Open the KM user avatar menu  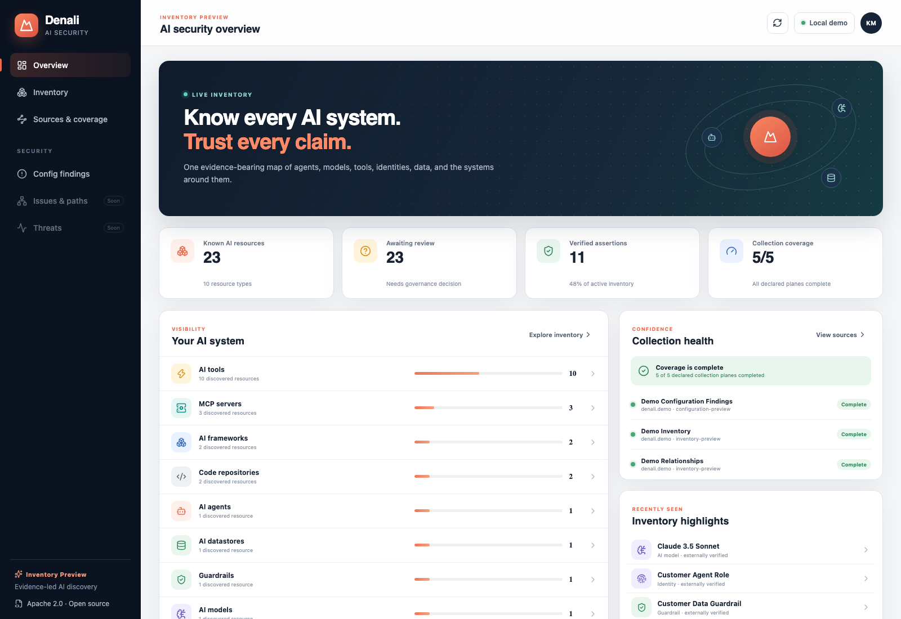[x=871, y=23]
